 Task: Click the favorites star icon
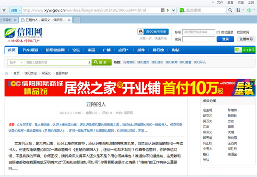tap(4, 10)
